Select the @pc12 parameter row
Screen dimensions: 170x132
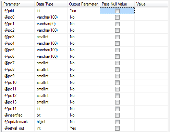85,96
